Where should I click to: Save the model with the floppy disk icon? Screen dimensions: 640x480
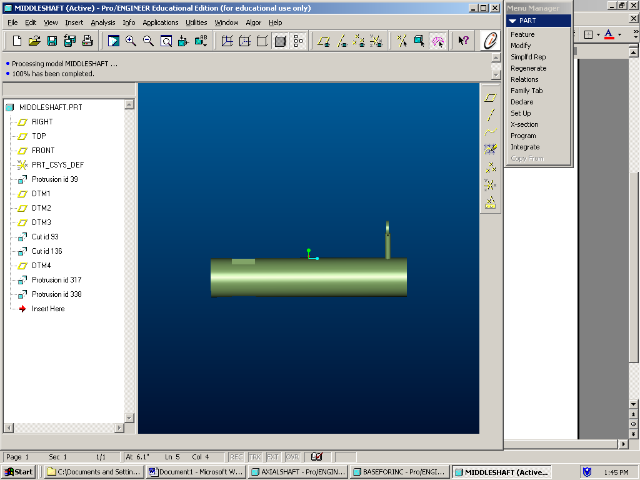tap(52, 41)
